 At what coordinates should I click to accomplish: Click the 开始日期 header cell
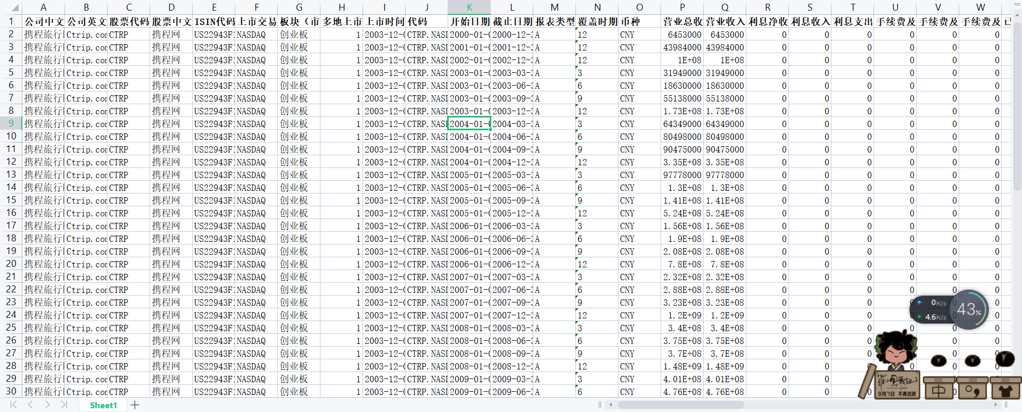click(x=469, y=21)
